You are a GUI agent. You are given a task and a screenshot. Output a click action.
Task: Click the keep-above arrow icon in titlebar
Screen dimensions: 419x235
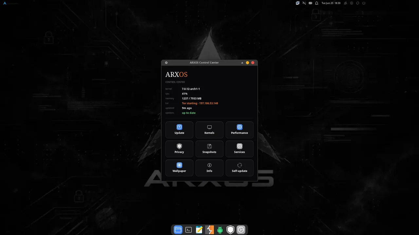click(242, 63)
